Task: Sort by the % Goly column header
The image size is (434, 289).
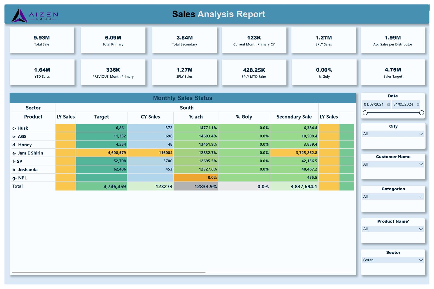Action: pos(244,117)
